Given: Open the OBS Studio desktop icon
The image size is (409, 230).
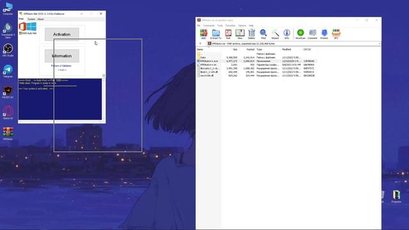Looking at the screenshot, I should [x=8, y=50].
